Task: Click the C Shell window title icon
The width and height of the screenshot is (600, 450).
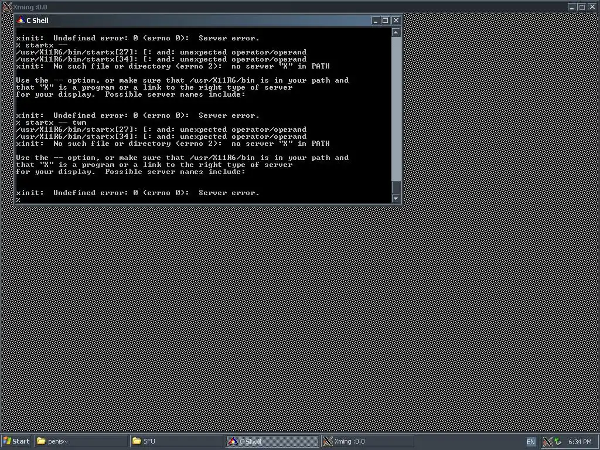Action: 21,21
